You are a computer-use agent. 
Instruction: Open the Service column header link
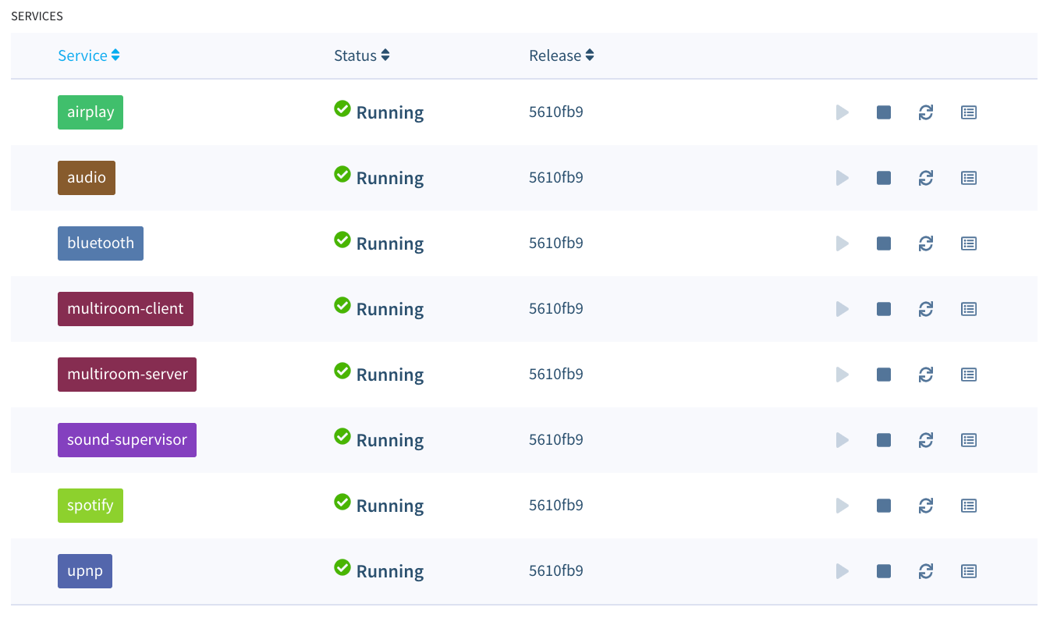coord(83,55)
